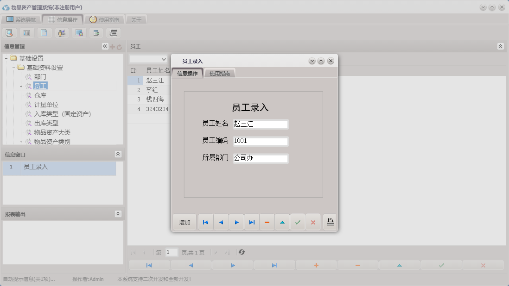Image resolution: width=509 pixels, height=286 pixels.
Task: Click the refresh icon next to 信息管理
Action: tap(119, 46)
